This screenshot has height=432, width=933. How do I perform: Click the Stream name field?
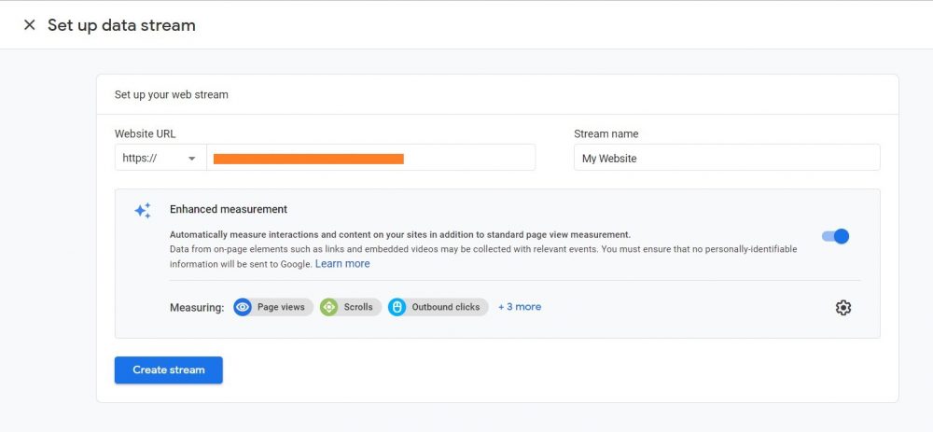point(727,158)
